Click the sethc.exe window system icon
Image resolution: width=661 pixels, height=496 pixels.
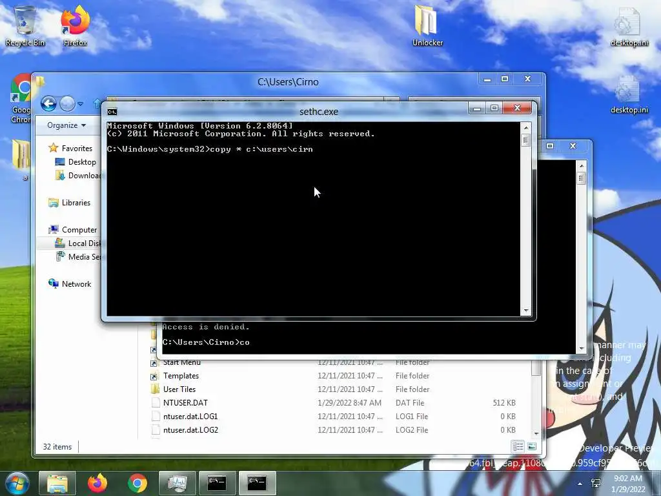pos(112,112)
